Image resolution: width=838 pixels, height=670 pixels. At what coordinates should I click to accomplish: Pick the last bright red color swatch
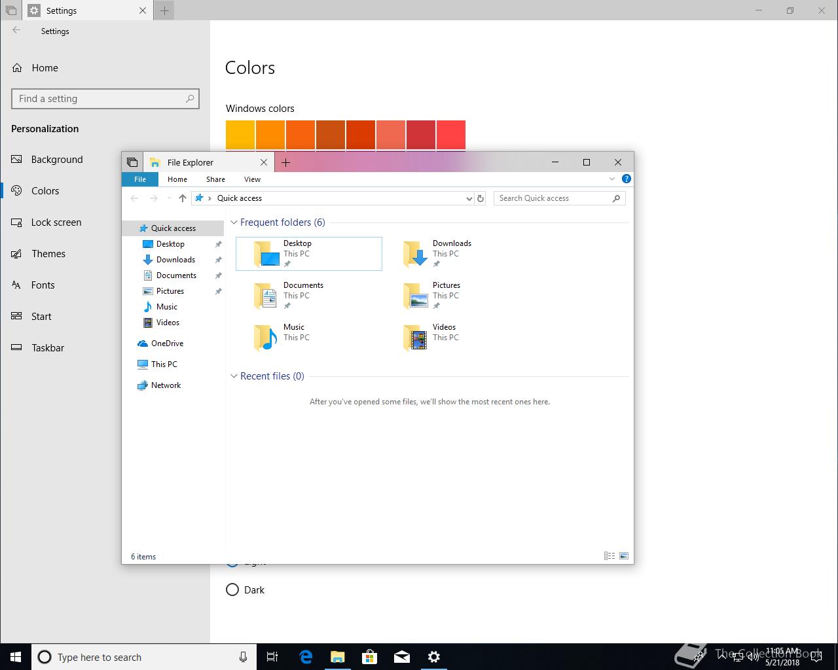451,135
